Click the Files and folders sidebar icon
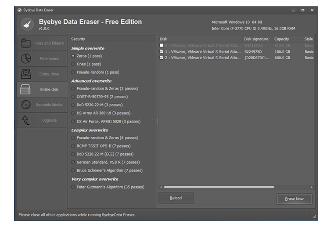Image resolution: width=334 pixels, height=228 pixels. coord(26,43)
